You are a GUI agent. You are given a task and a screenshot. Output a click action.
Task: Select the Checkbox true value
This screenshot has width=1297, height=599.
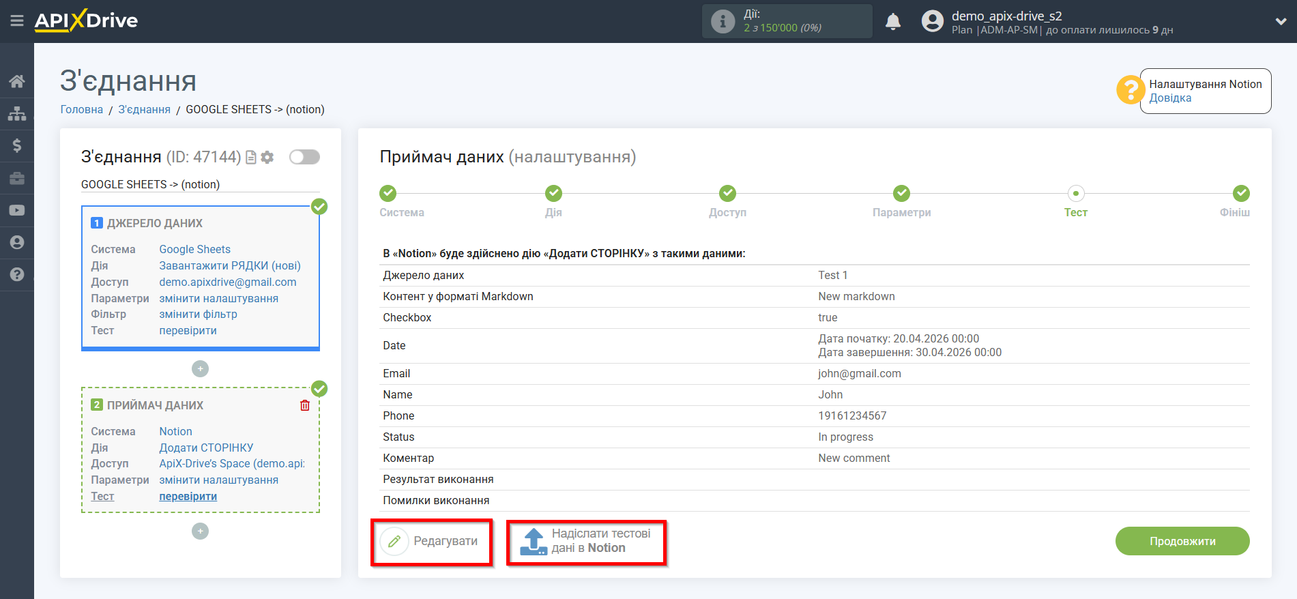828,318
